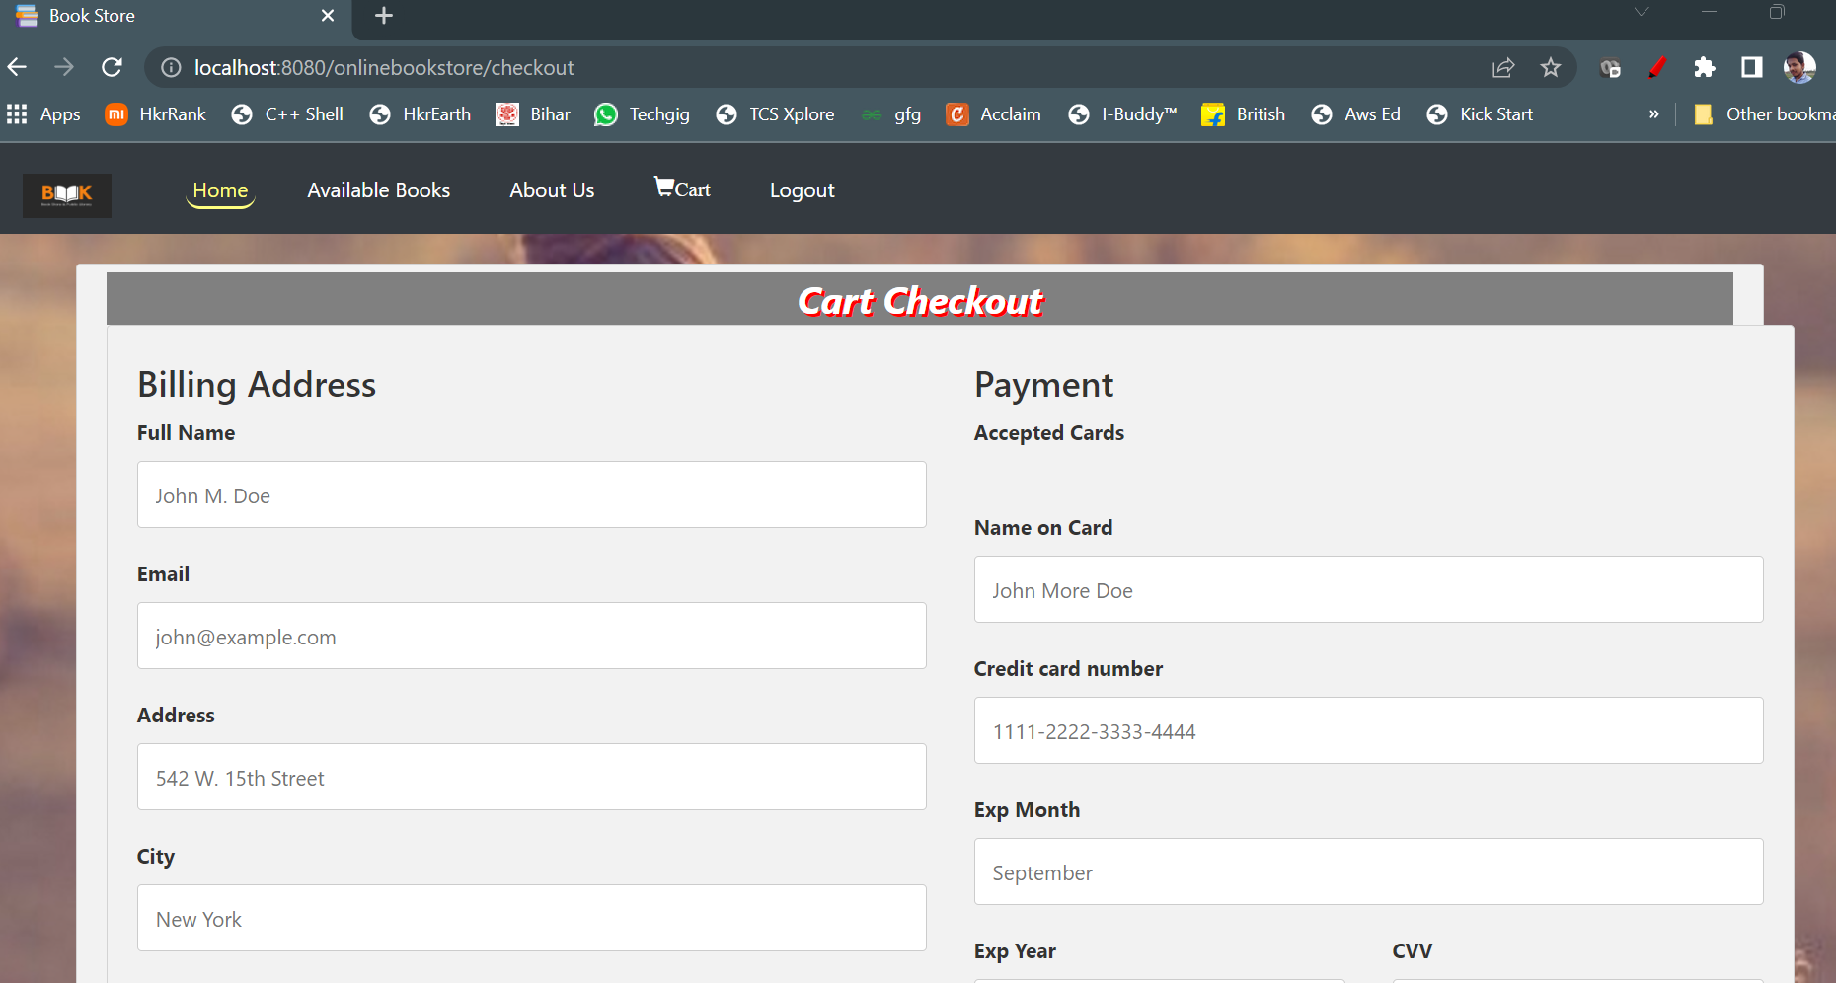Click the BOOK store logo
This screenshot has height=983, width=1836.
67,195
